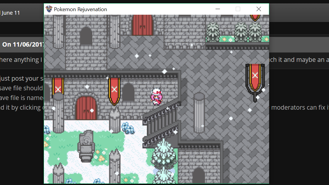The image size is (329, 185).
Task: Click the forum text "save file should"
Action: coord(21,88)
